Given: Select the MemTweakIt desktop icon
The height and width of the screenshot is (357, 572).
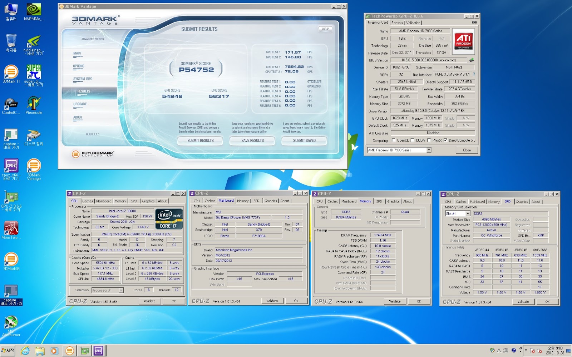Looking at the screenshot, I should click(11, 231).
